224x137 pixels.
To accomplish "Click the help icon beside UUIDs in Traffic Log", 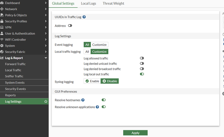I will 84,17.
